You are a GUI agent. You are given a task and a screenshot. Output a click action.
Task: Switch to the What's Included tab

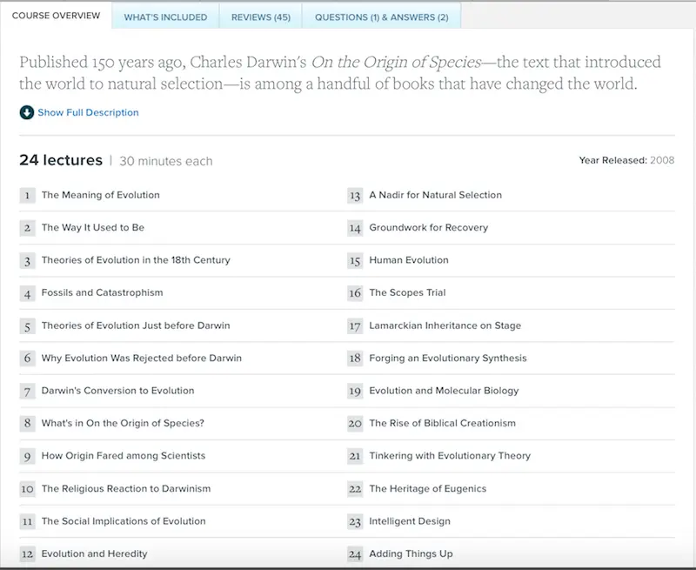pyautogui.click(x=165, y=17)
